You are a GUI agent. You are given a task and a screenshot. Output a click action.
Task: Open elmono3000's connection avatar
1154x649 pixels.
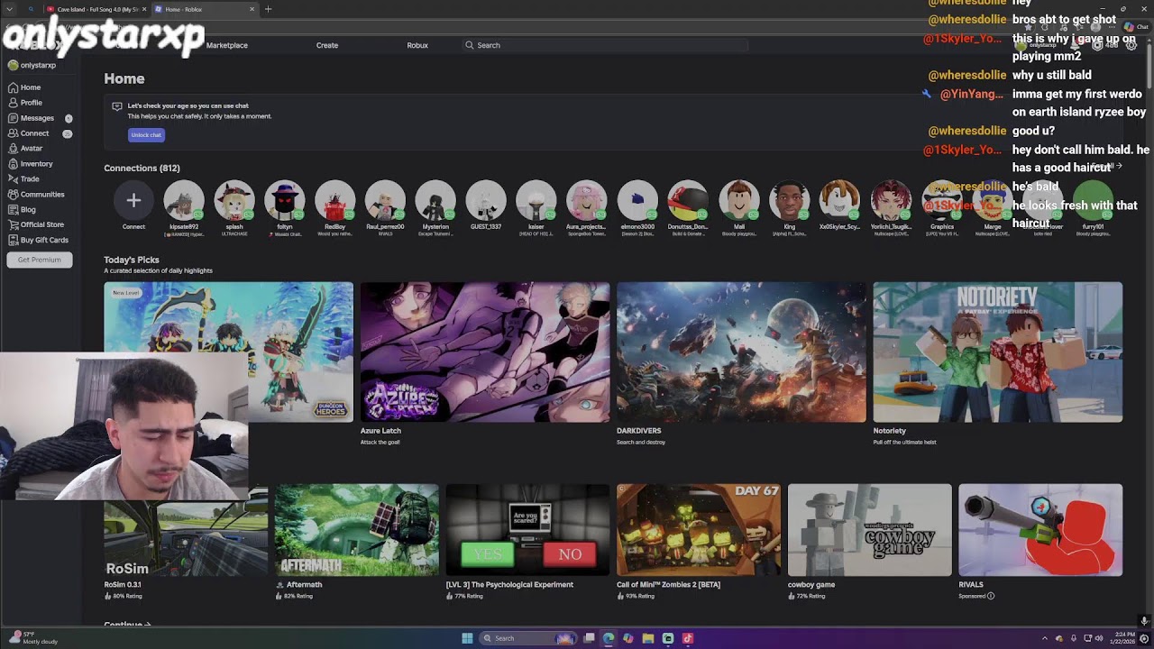click(637, 201)
